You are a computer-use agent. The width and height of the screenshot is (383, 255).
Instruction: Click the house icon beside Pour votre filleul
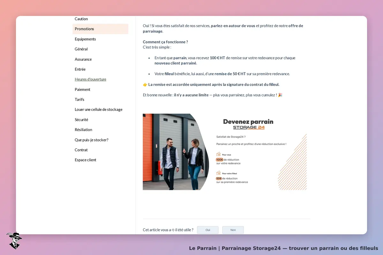[218, 173]
